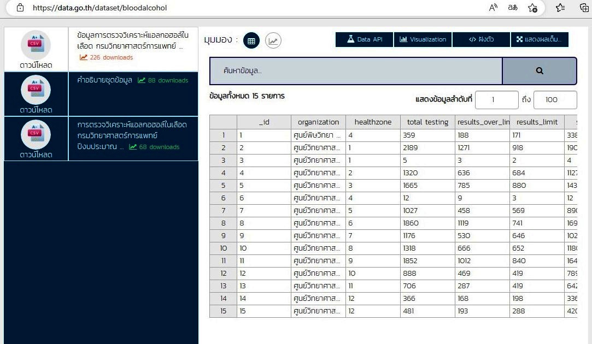Click organization cell in row 15
592x344 pixels.
pos(318,311)
